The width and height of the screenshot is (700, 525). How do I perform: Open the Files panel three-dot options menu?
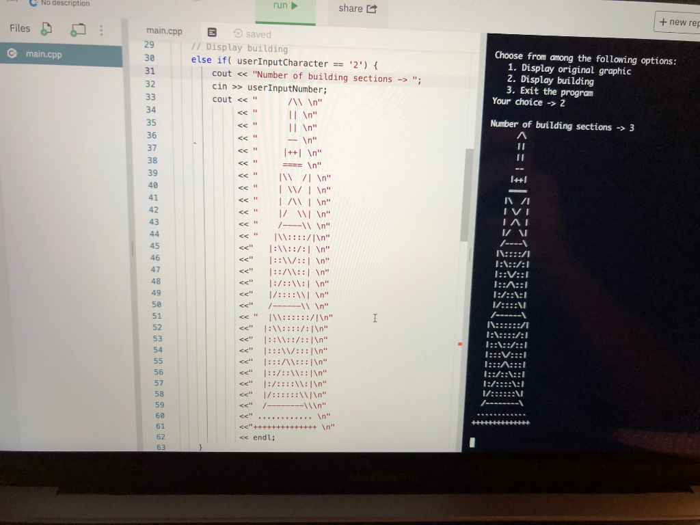click(x=100, y=28)
